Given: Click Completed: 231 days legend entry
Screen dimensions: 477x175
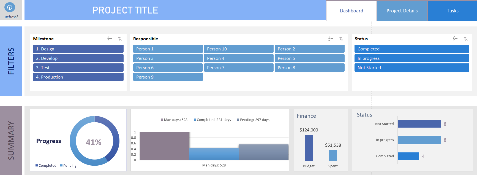Looking at the screenshot, I should (212, 120).
